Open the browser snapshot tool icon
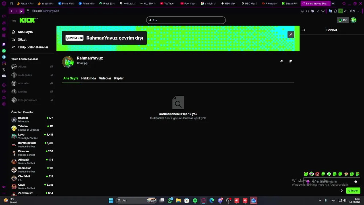 (307, 11)
